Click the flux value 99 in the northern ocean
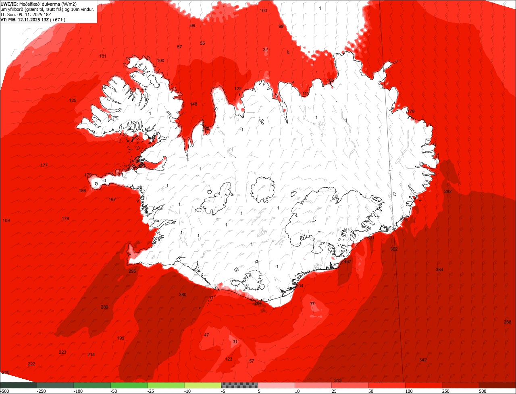Screen dimensions: 516x394 (281, 26)
